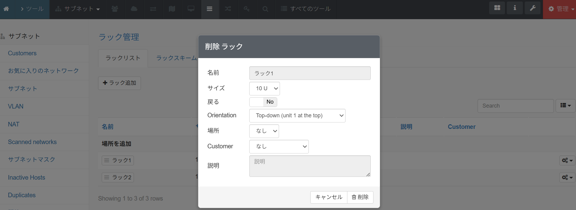Screen dimensions: 576x210
Task: Click the 説明 text area
Action: point(310,166)
